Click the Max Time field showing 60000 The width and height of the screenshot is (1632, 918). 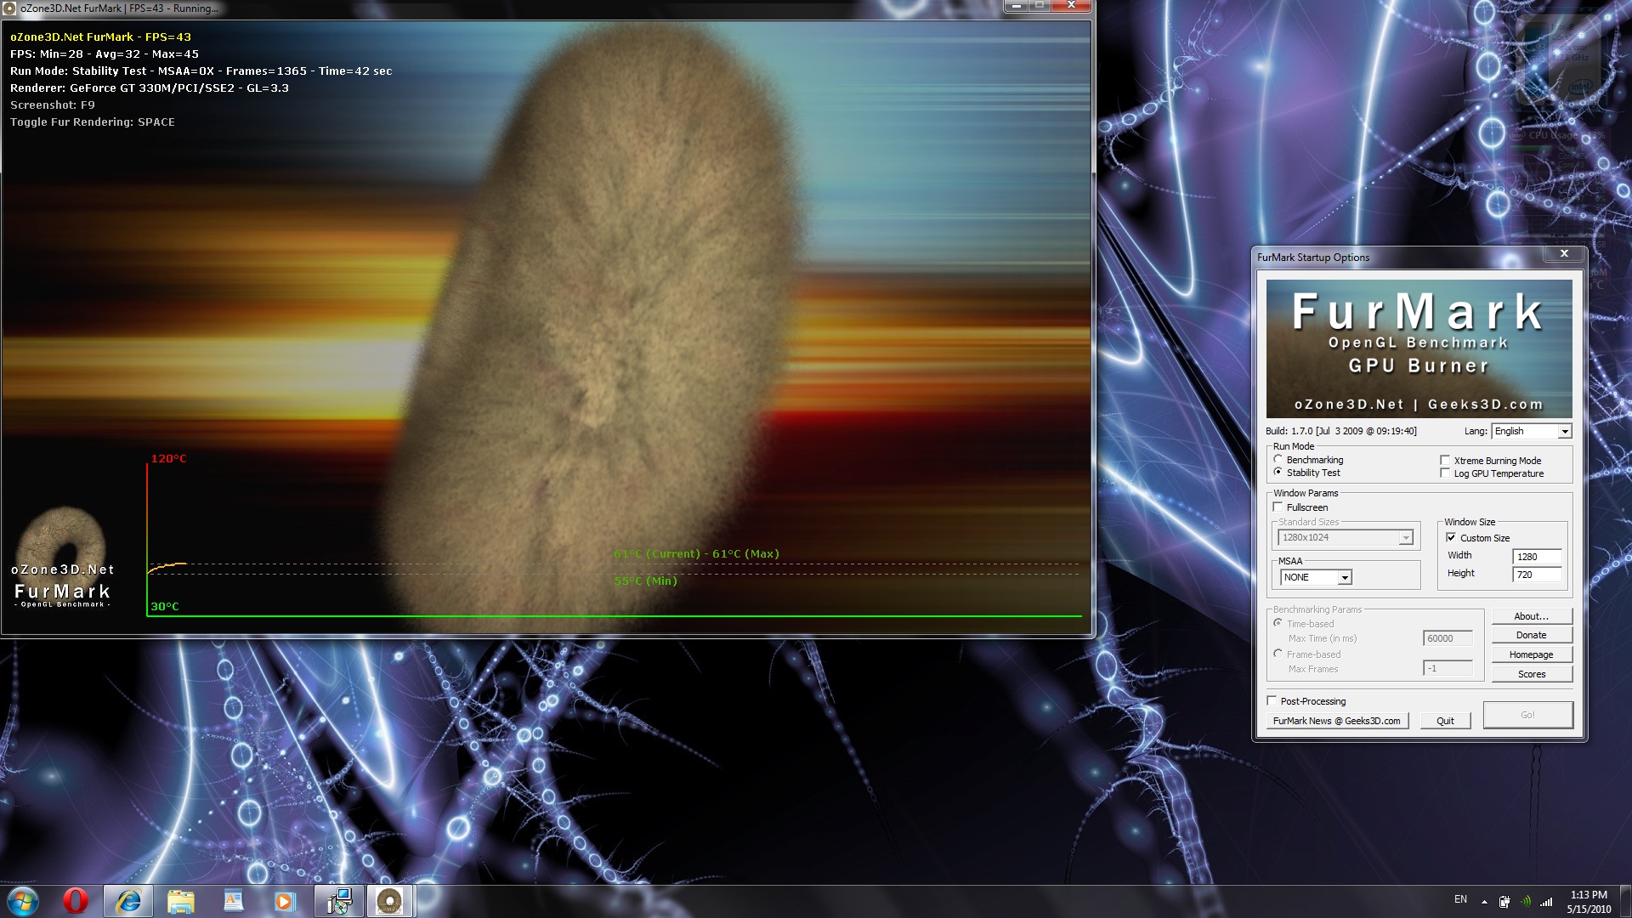[x=1448, y=638]
